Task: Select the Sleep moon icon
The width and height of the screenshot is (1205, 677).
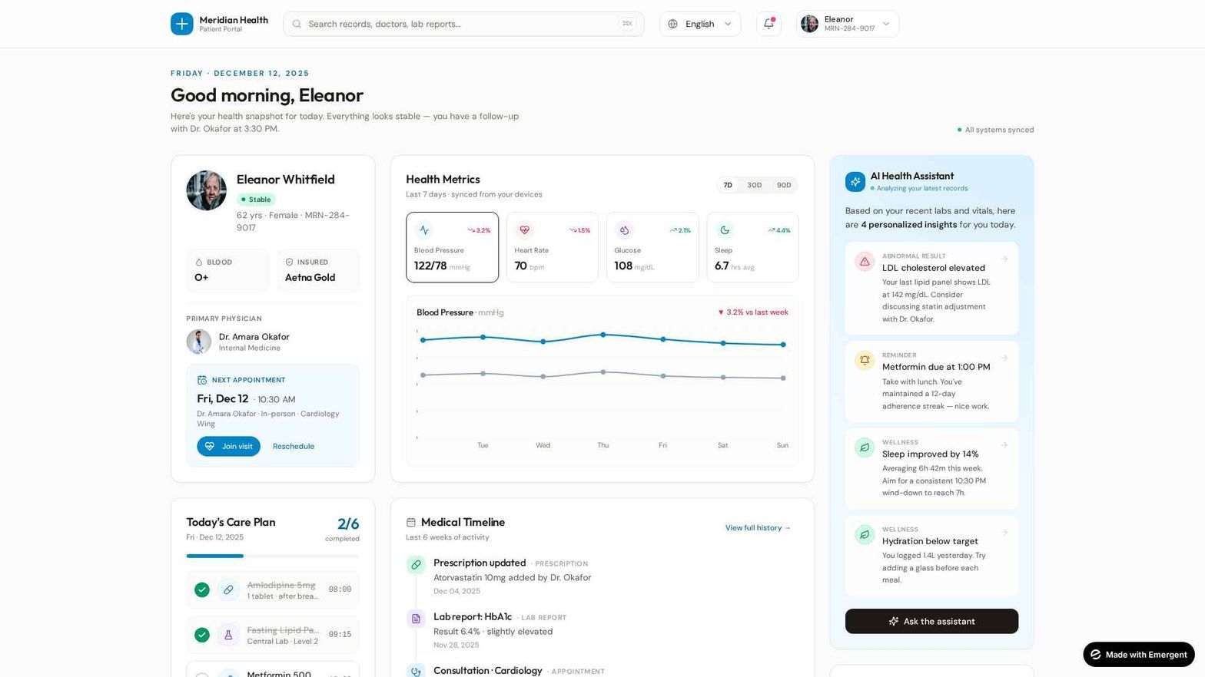Action: (724, 230)
